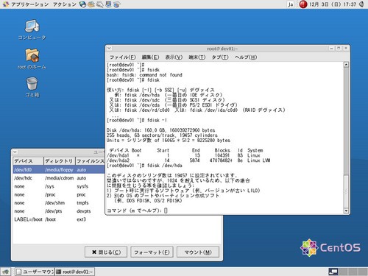
Task: Select the /dev/hdc row
Action: 59,178
